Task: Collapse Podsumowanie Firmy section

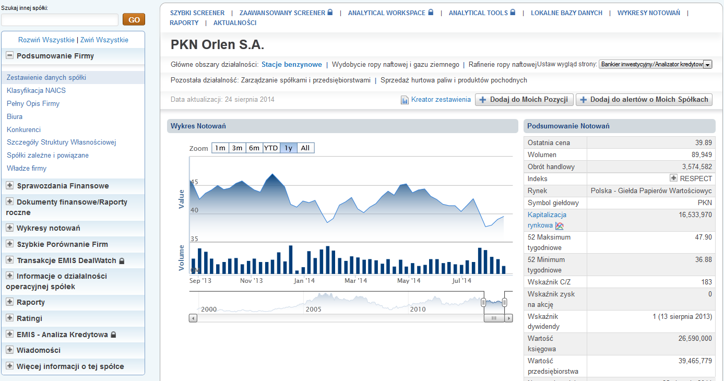Action: 9,55
